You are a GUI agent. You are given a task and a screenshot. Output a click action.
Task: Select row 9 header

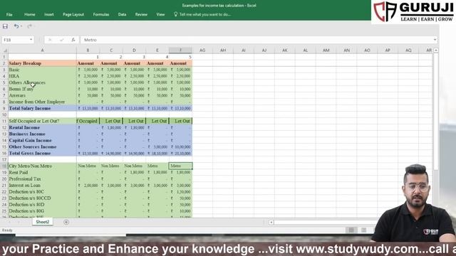pyautogui.click(x=4, y=108)
